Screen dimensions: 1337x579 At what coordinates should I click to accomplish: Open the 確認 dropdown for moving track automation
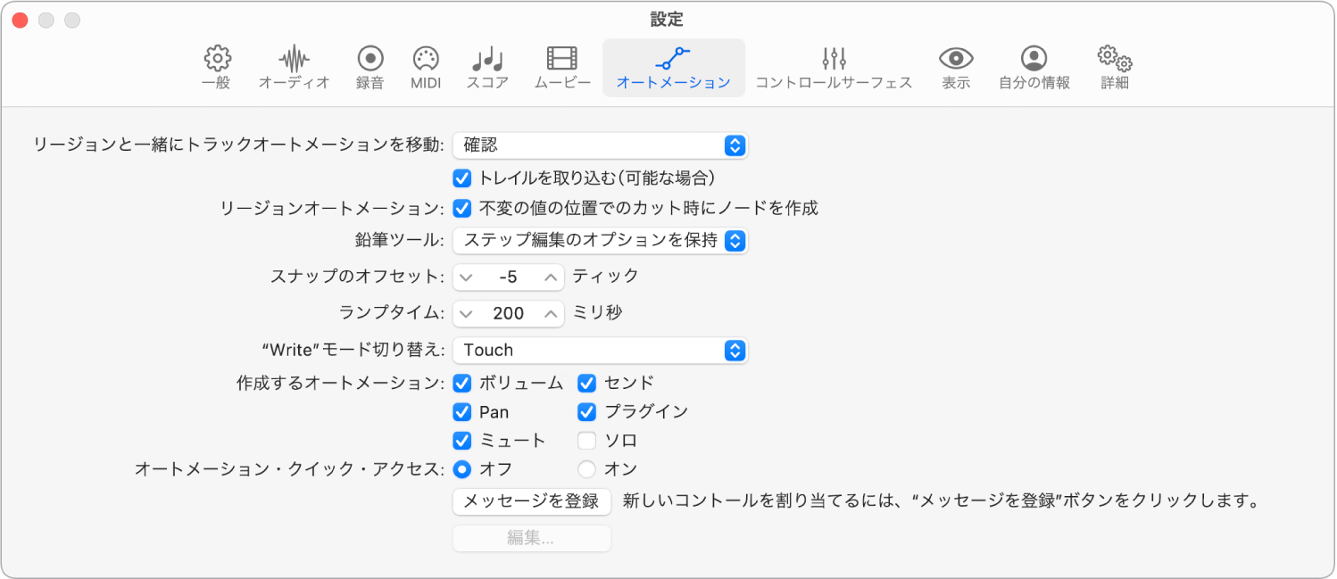[x=600, y=145]
